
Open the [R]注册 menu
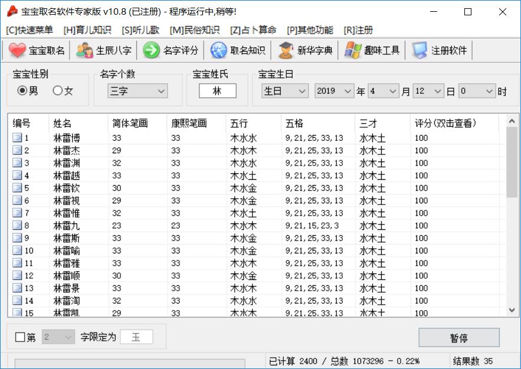click(358, 30)
